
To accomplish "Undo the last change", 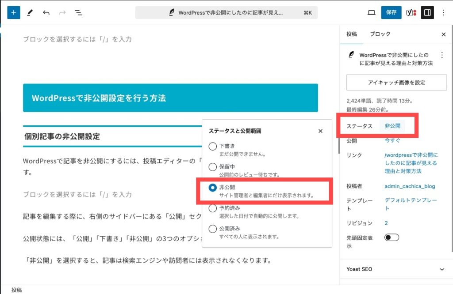I will coord(46,13).
